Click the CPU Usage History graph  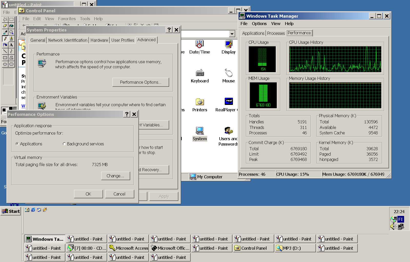[335, 59]
